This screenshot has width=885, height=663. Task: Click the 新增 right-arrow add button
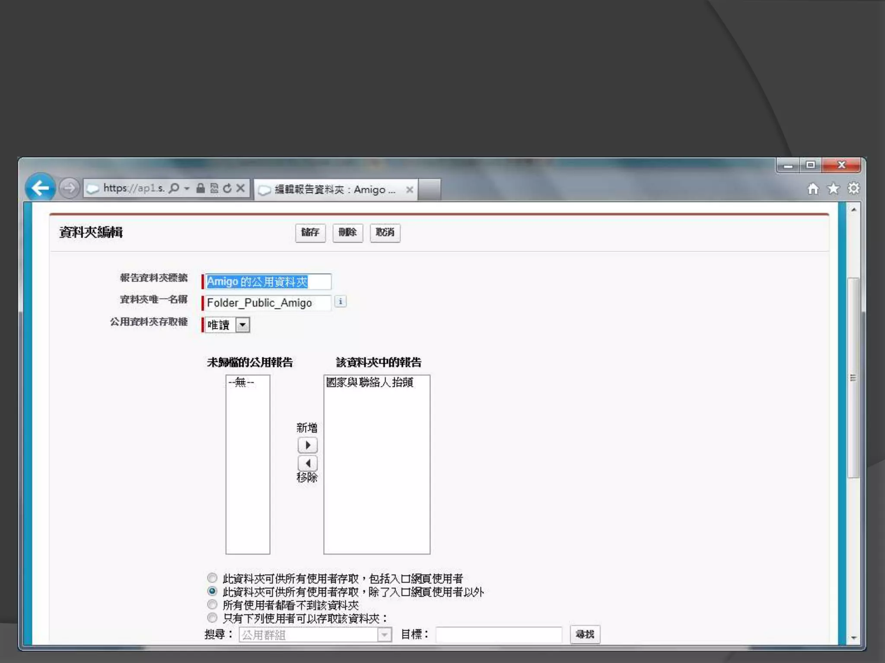point(307,445)
